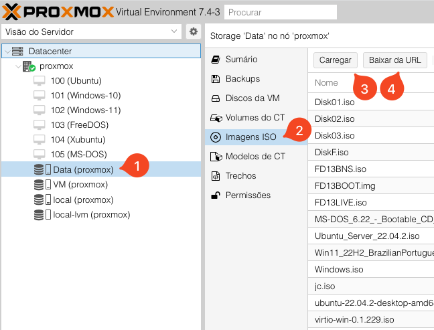The image size is (434, 330).
Task: Select local-lvm (proxmox) storage
Action: [x=91, y=214]
